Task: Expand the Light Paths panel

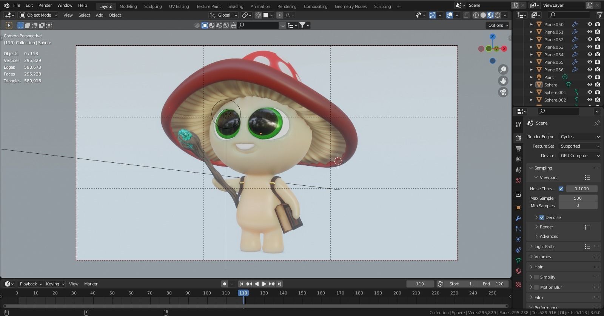Action: [545, 247]
